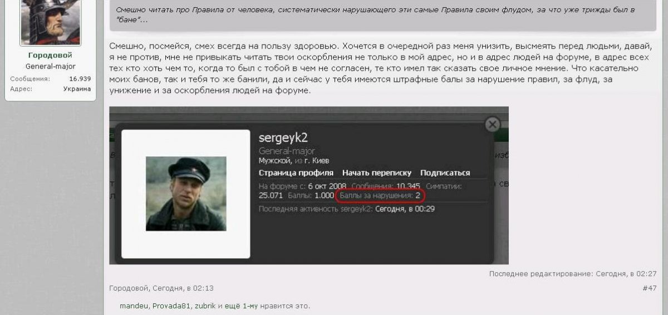Image resolution: width=668 pixels, height=315 pixels.
Task: Click the circled Баллы за нарушения value
Action: (417, 195)
